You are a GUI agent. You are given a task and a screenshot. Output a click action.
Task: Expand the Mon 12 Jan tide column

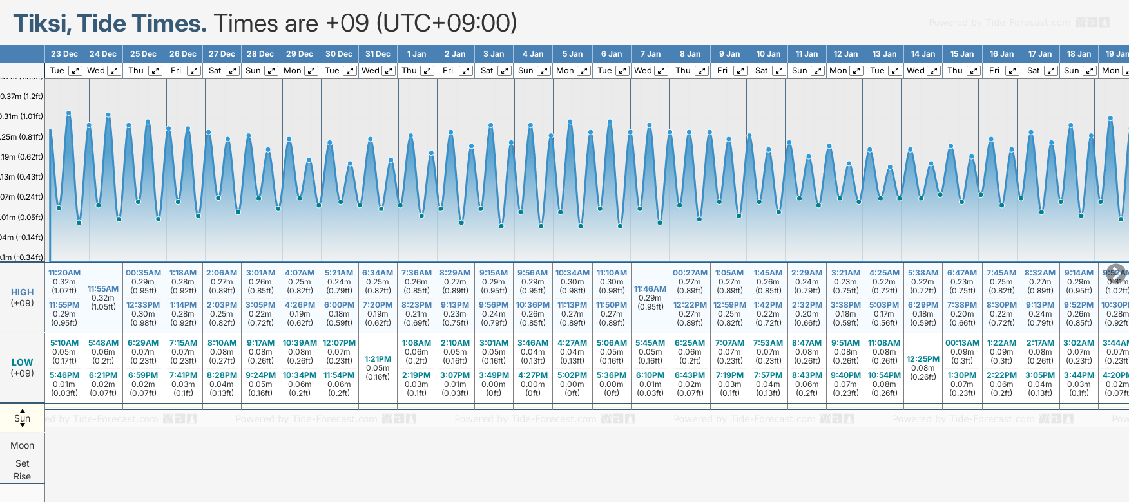[x=856, y=71]
